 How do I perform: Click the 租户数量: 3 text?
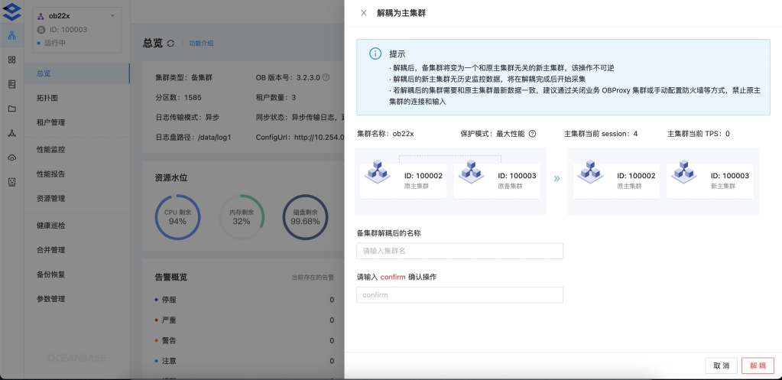pyautogui.click(x=276, y=97)
